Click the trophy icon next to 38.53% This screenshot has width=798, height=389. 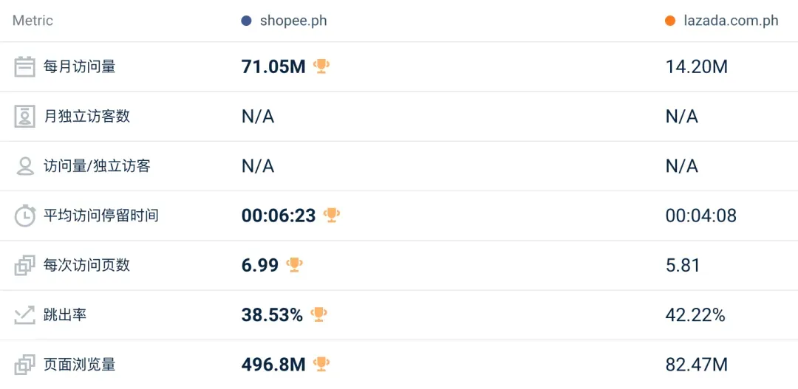(318, 314)
